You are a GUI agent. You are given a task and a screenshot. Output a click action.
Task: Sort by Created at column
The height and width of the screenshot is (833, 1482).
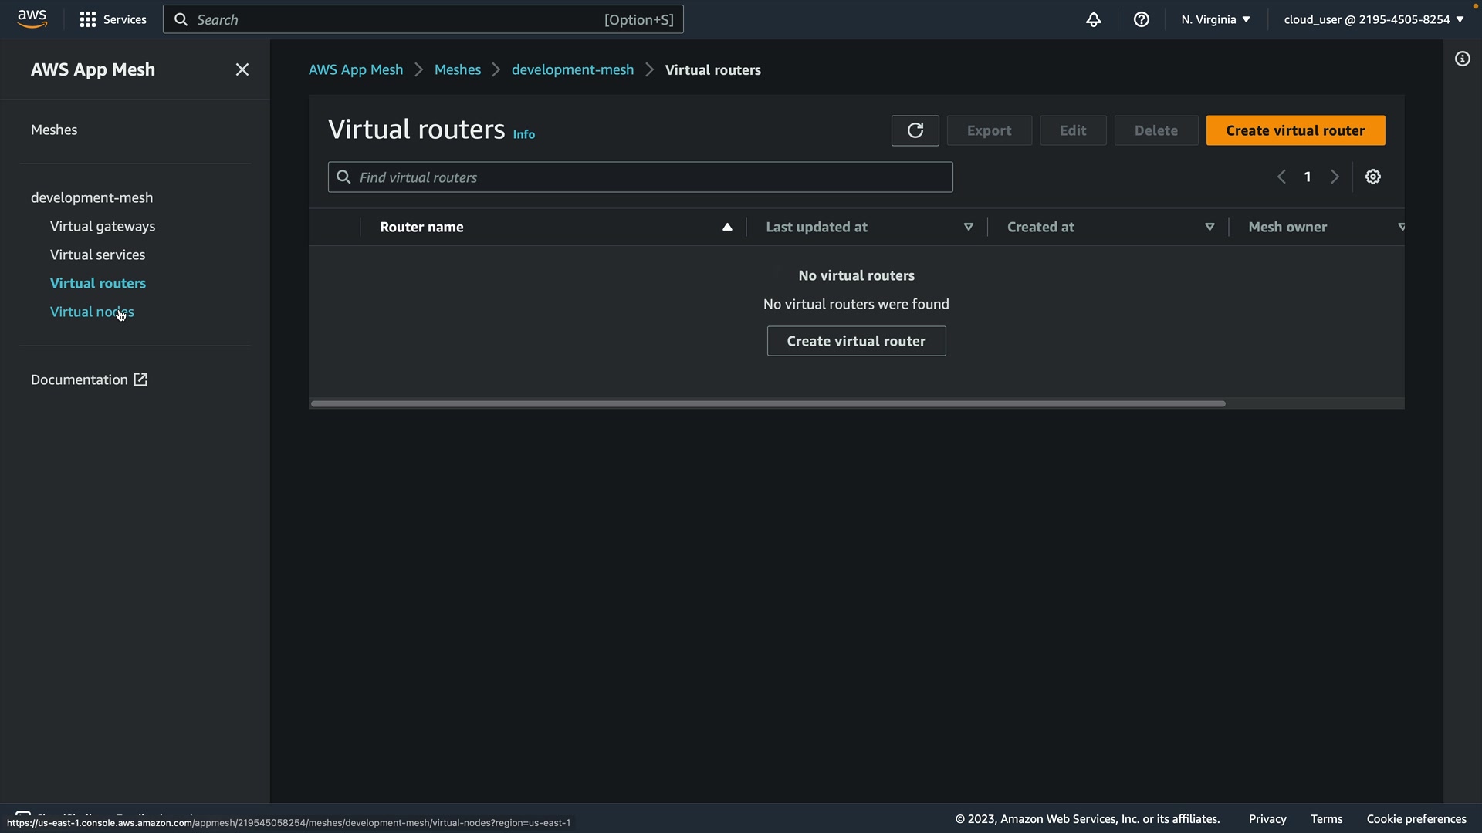(1210, 227)
